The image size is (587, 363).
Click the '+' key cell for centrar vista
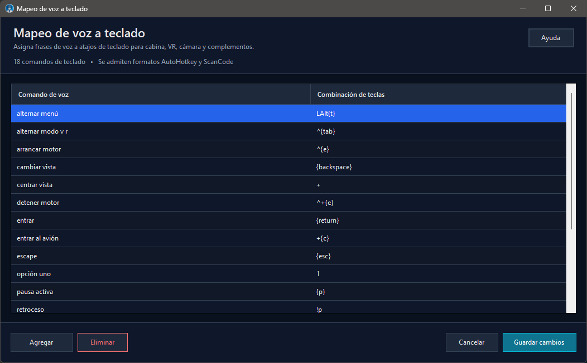tap(439, 185)
